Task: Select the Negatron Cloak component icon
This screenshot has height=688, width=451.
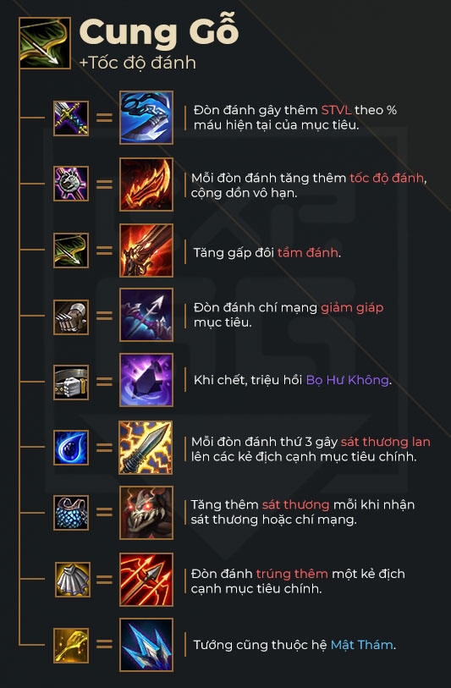Action: coord(73,580)
